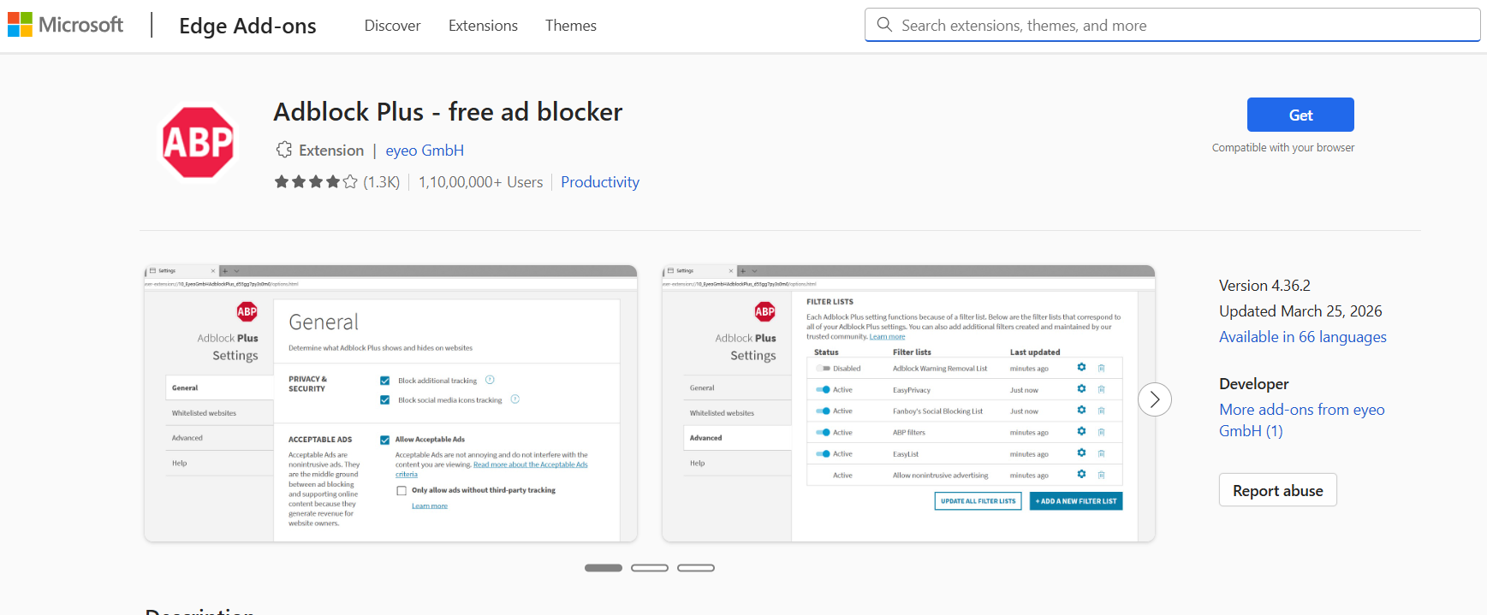Open Available in 66 languages link

(1303, 337)
